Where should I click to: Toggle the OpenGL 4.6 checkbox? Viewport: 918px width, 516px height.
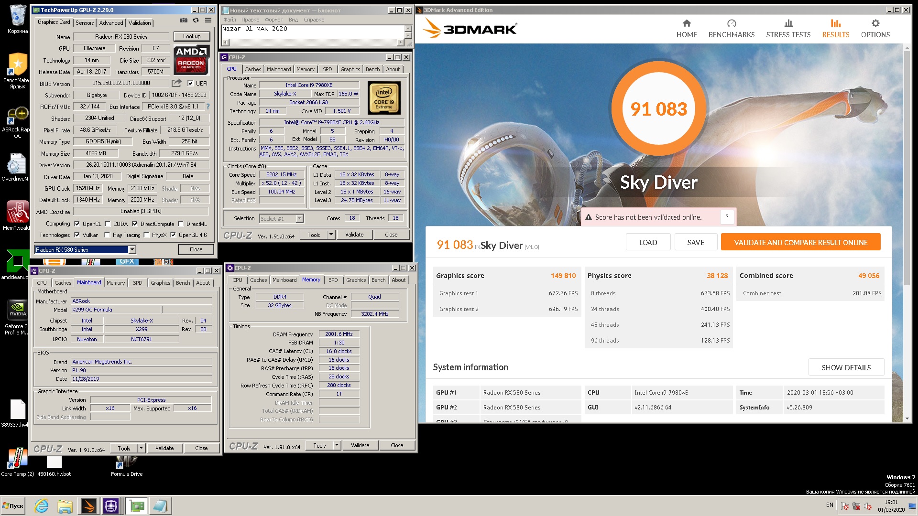click(173, 235)
